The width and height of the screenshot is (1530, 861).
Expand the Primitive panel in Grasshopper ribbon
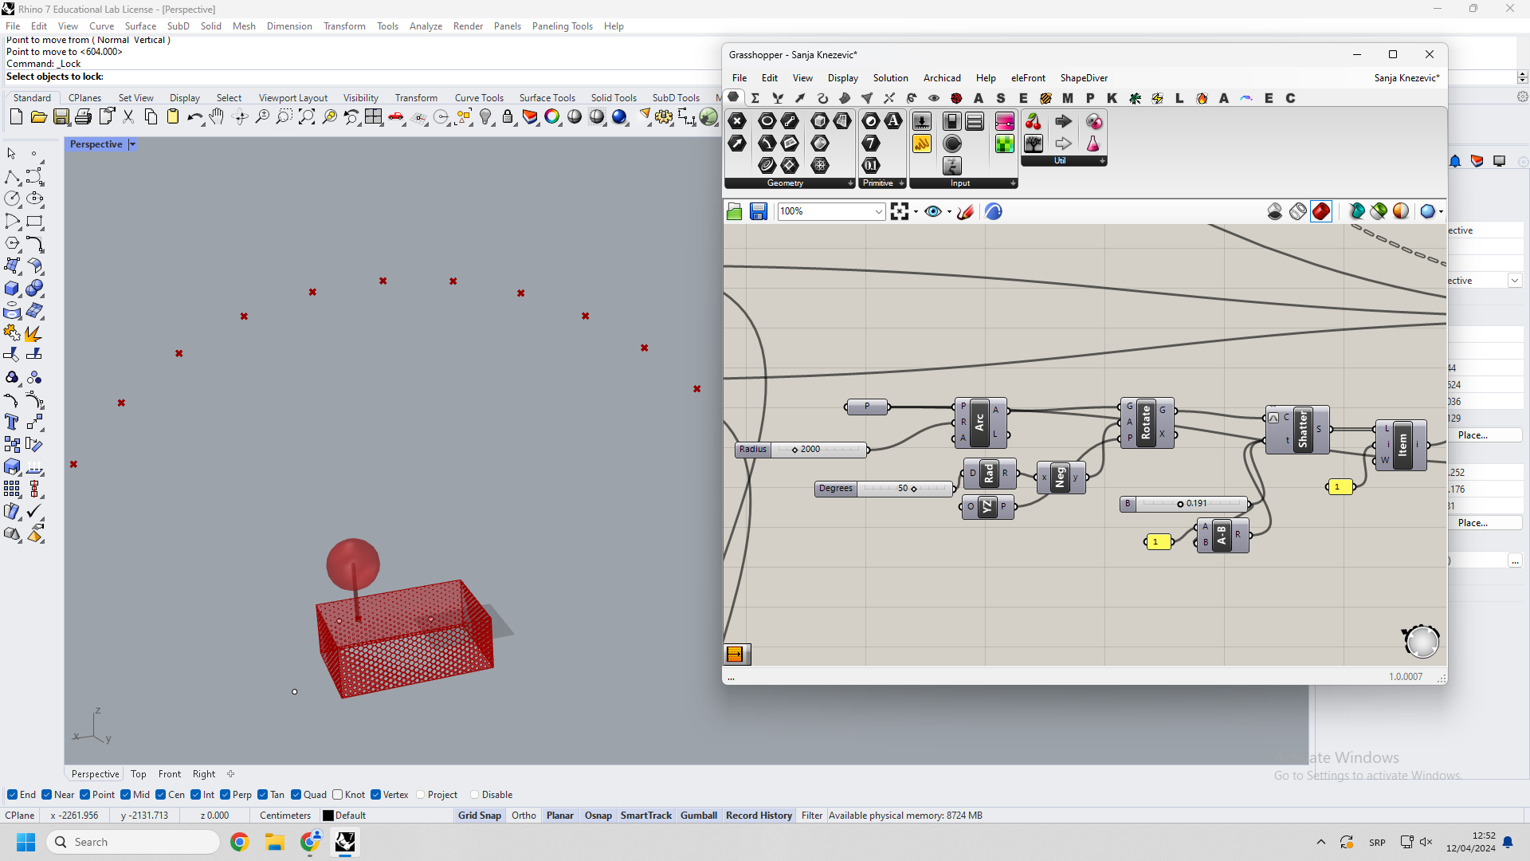[x=901, y=183]
